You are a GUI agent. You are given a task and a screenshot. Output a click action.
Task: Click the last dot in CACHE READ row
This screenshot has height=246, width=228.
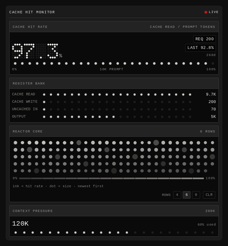click(190, 95)
